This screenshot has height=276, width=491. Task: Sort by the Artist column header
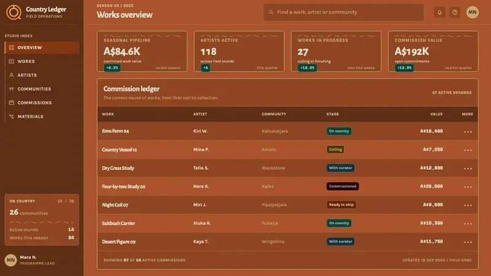pos(200,114)
